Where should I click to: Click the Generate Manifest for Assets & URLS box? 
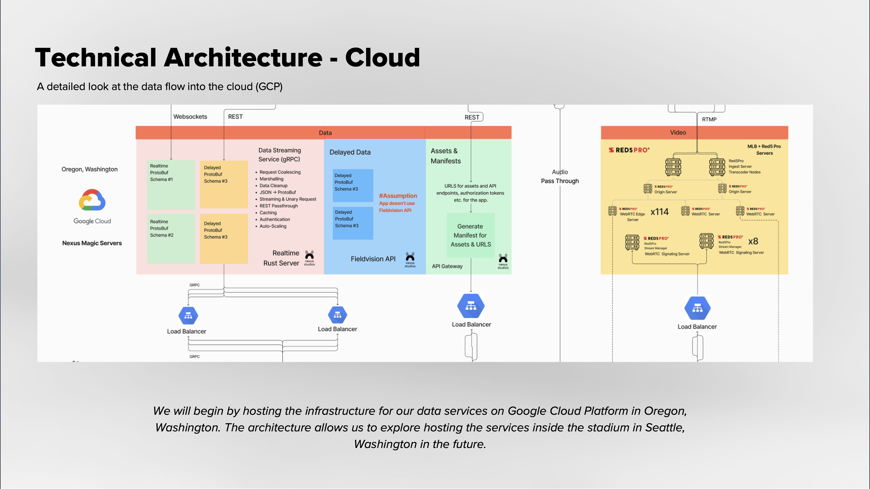click(x=471, y=235)
